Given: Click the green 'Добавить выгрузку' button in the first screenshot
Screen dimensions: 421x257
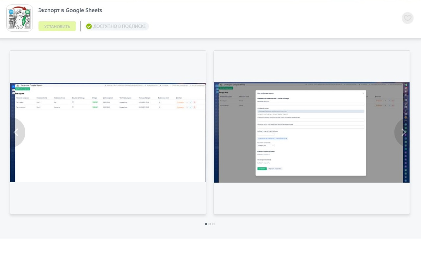Looking at the screenshot, I should pyautogui.click(x=22, y=89).
